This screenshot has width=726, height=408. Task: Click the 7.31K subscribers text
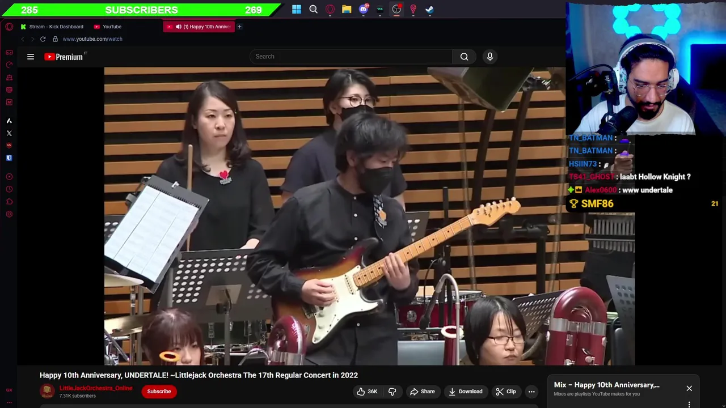[78, 396]
